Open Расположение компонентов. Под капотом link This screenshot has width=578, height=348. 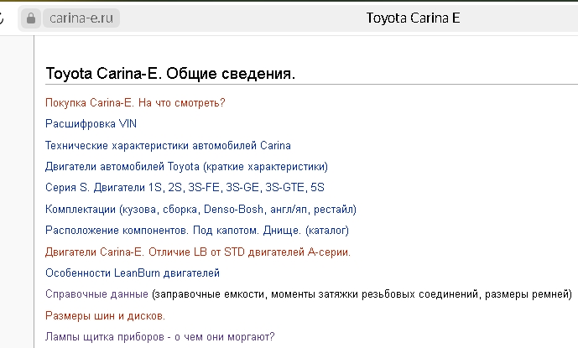point(196,230)
